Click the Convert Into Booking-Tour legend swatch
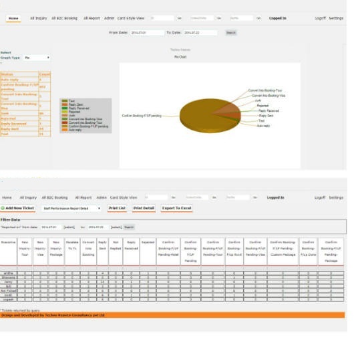The height and width of the screenshot is (340, 358). 65,122
